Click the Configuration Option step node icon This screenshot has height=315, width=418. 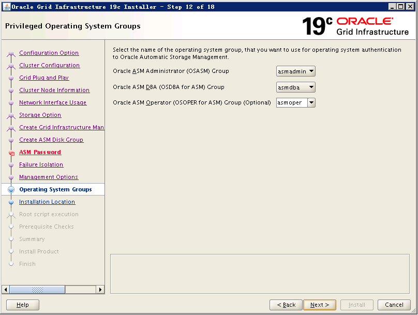(x=11, y=53)
